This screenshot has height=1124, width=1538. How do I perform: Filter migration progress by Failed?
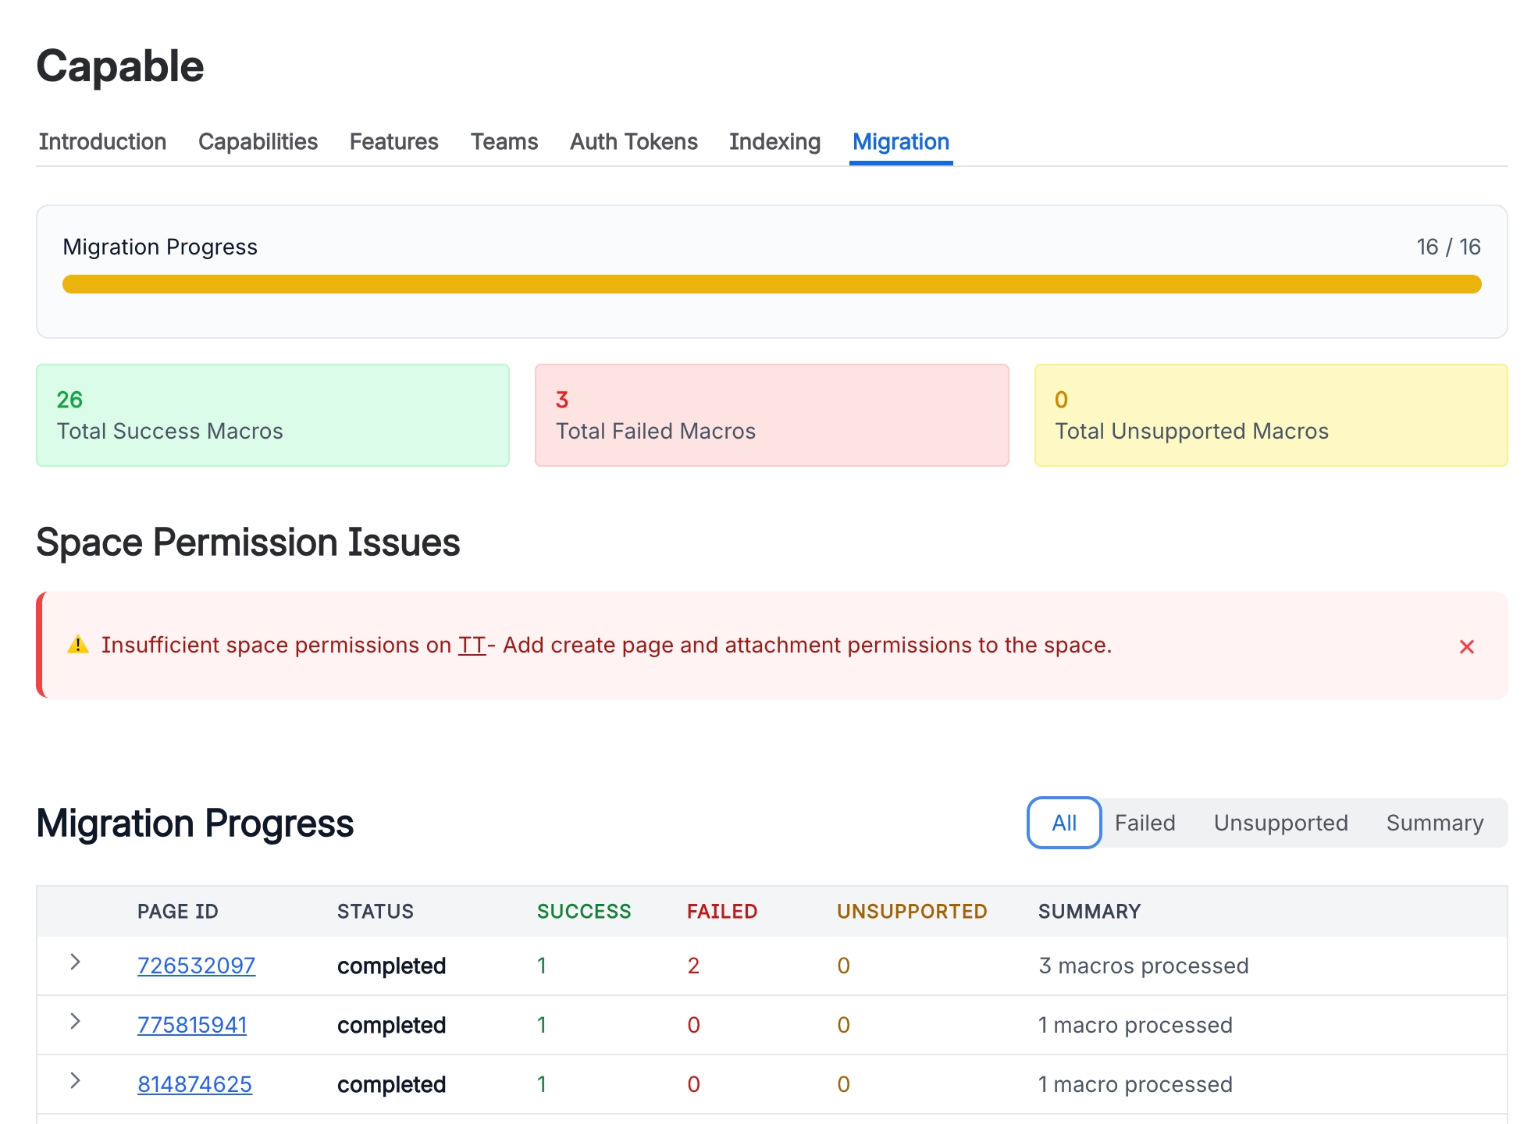(1145, 823)
